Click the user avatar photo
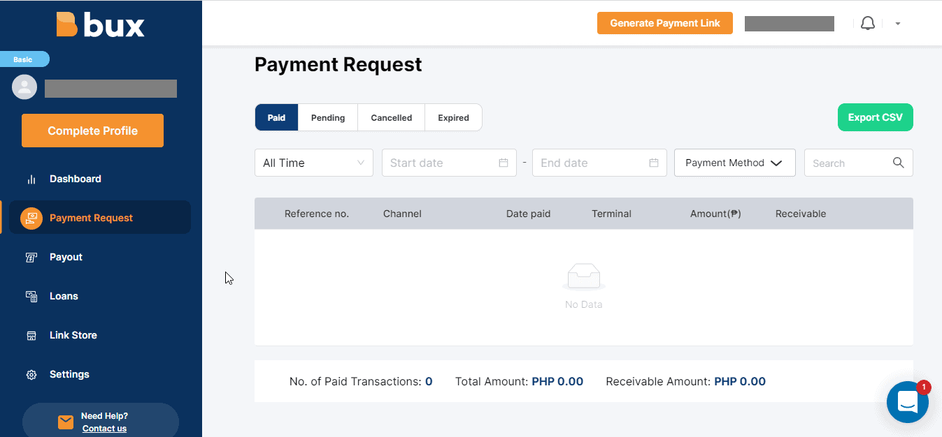This screenshot has height=437, width=942. [x=24, y=87]
